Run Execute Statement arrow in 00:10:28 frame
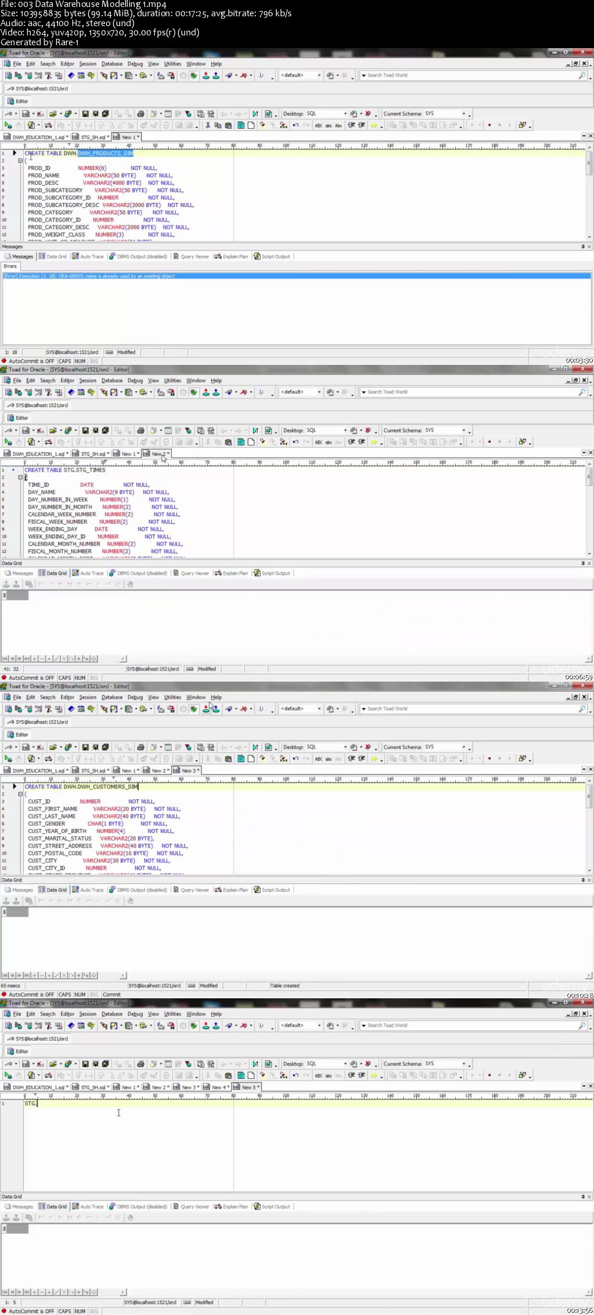The height and width of the screenshot is (1315, 594). pos(8,758)
